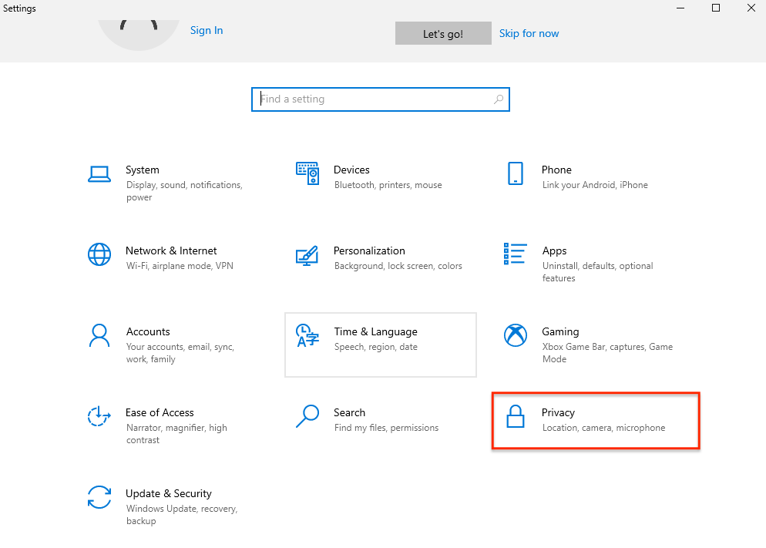
Task: Select the Ease of Access title
Action: coord(160,412)
